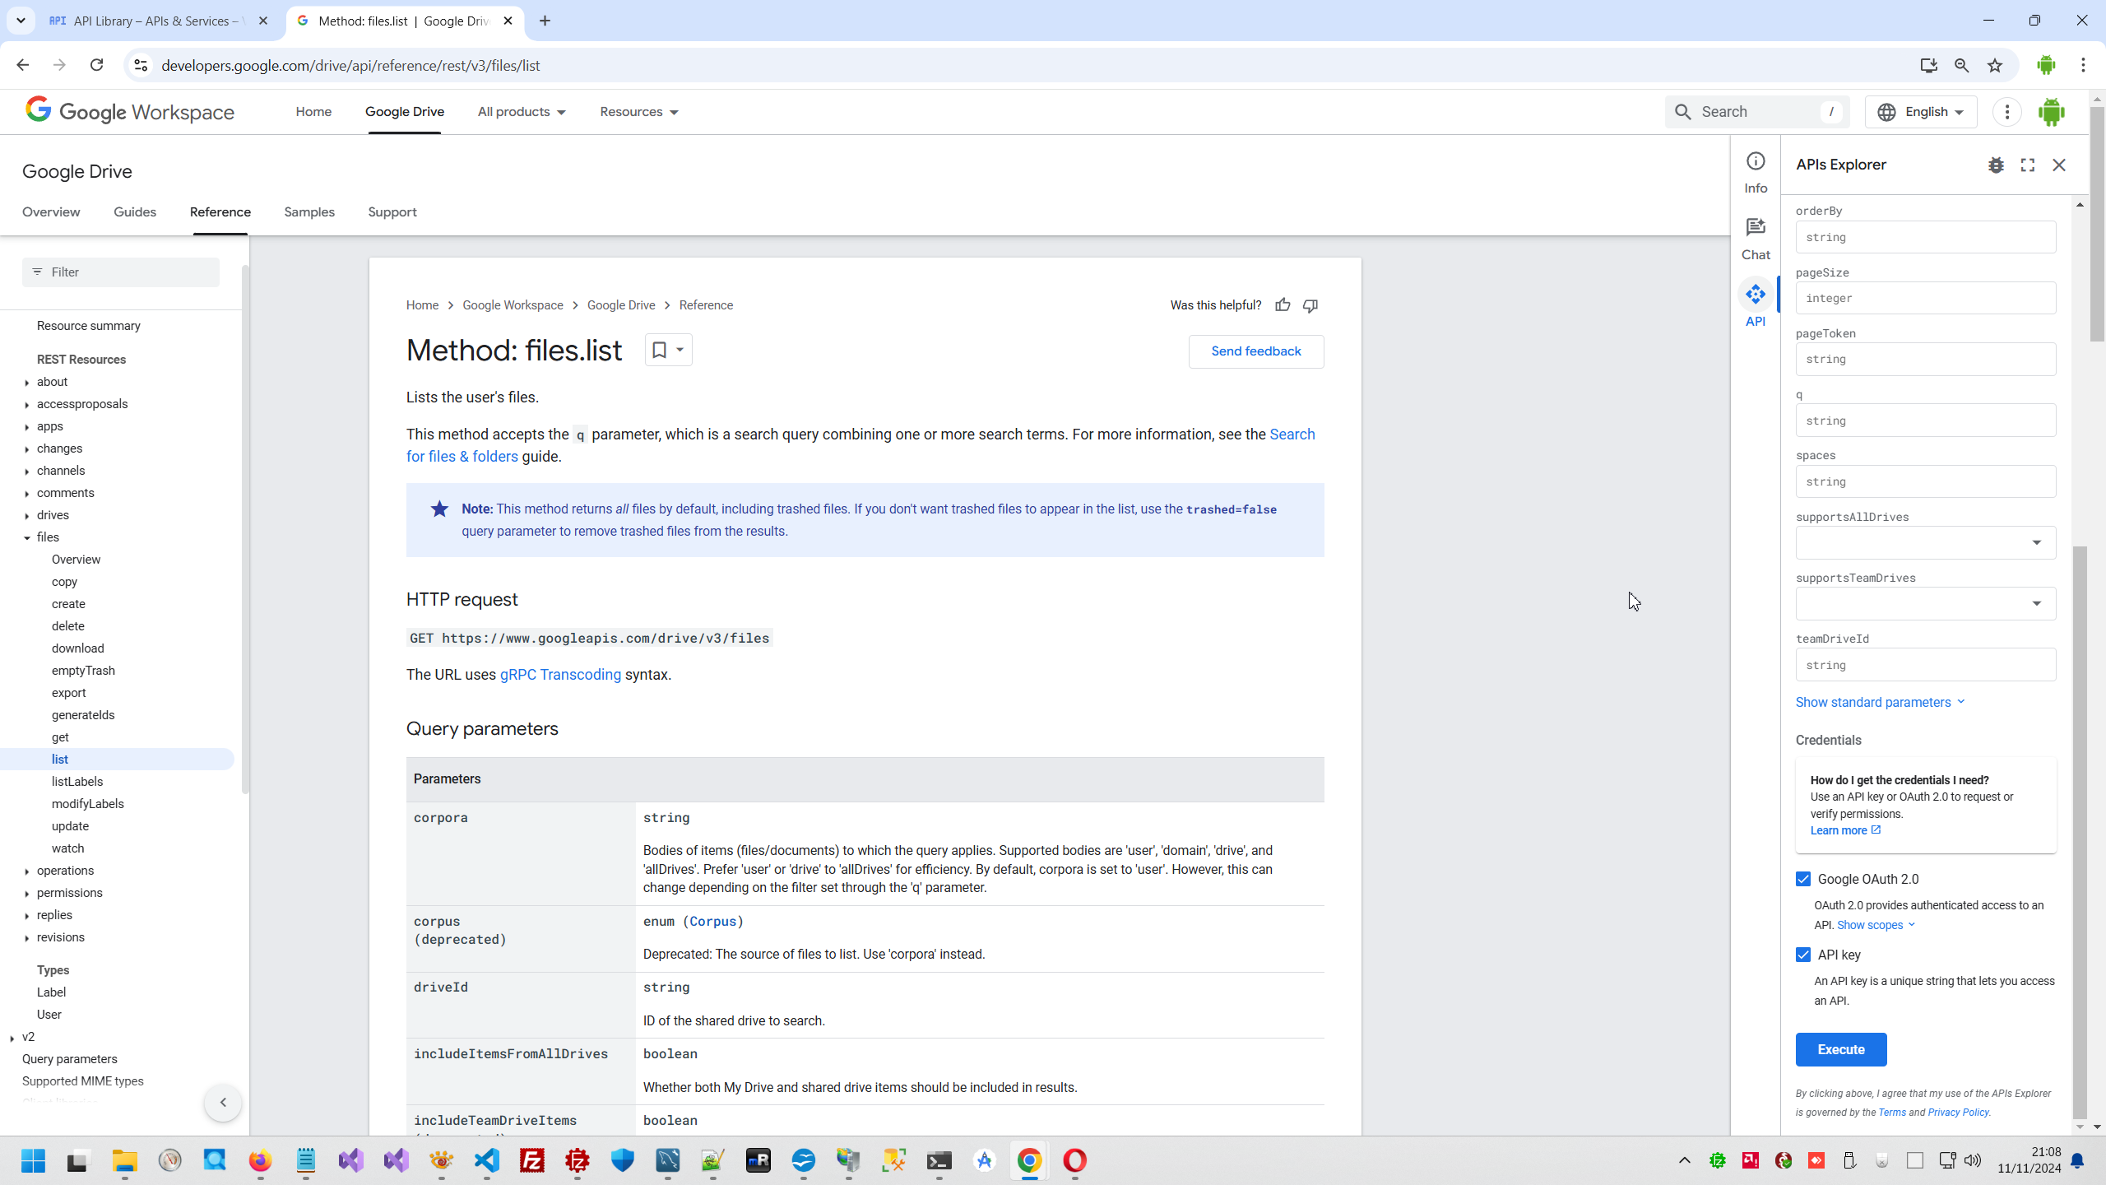Click the thumbs up helpful icon
This screenshot has height=1185, width=2106.
1283,305
